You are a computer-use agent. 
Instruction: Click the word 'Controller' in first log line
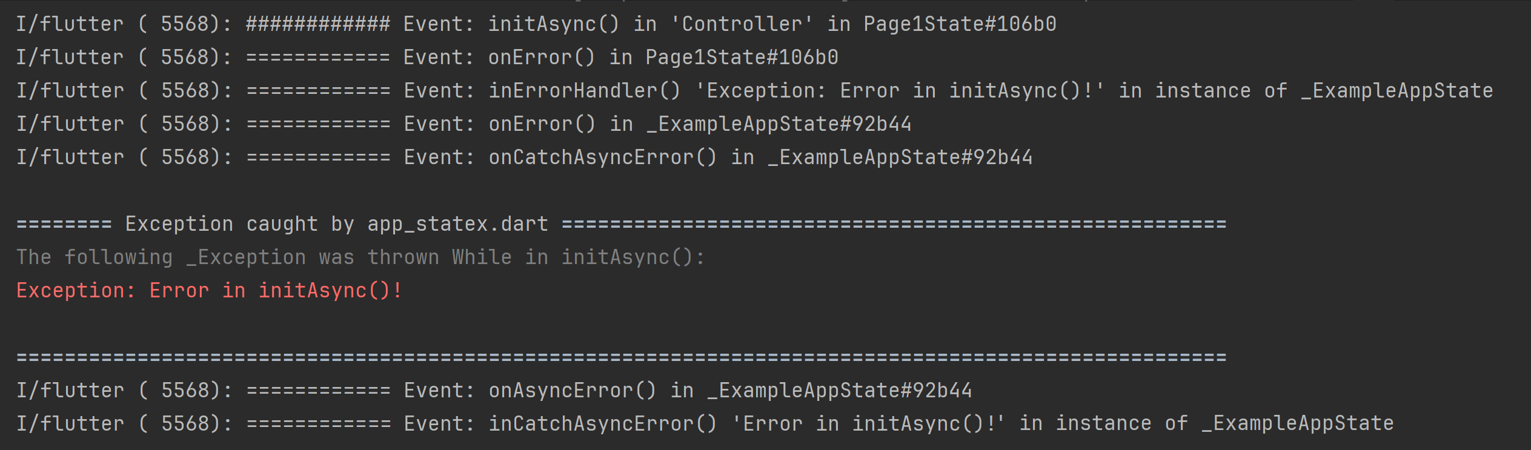pos(742,24)
